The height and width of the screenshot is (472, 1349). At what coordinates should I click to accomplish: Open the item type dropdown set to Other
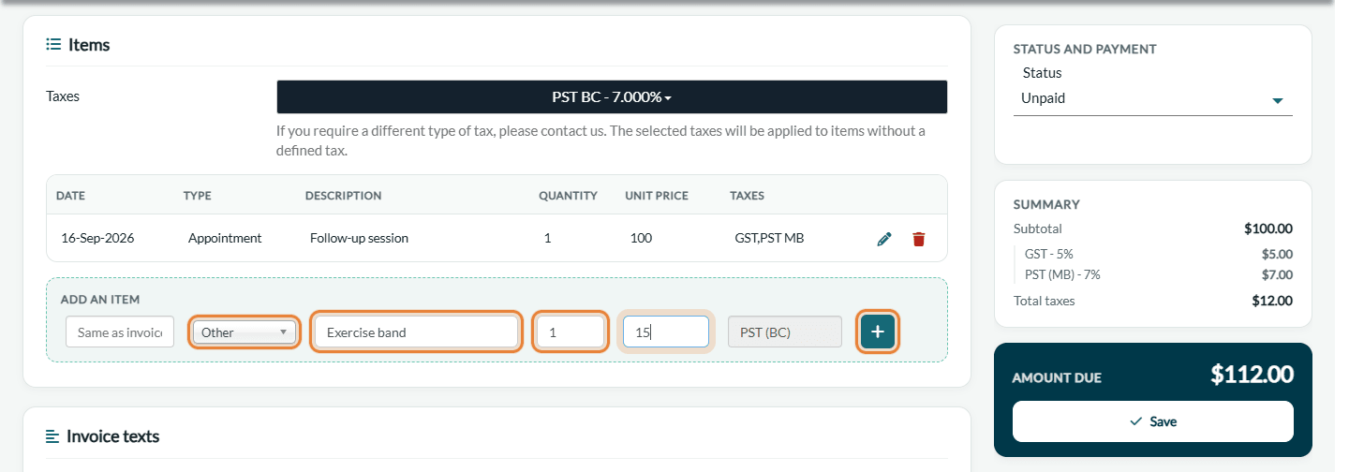(x=245, y=332)
